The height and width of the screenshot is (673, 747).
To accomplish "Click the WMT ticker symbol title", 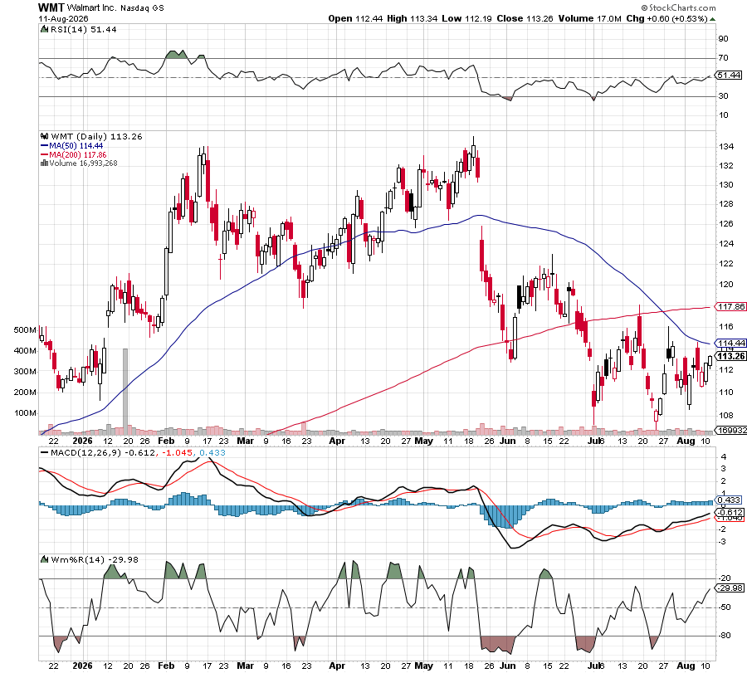I will coord(51,7).
